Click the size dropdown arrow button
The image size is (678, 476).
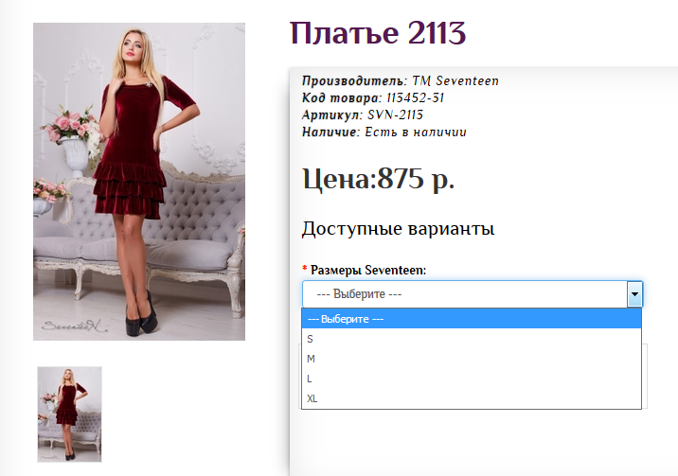pos(634,294)
